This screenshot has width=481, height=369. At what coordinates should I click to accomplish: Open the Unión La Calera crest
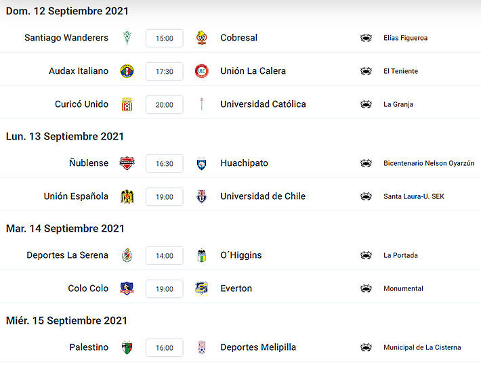(201, 71)
